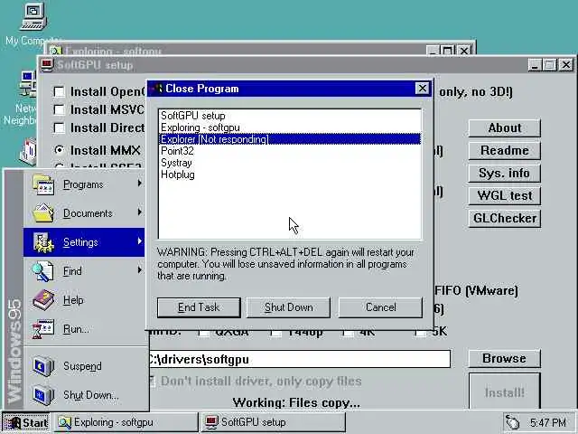
Task: Click the Help book icon in Start menu
Action: tap(43, 300)
